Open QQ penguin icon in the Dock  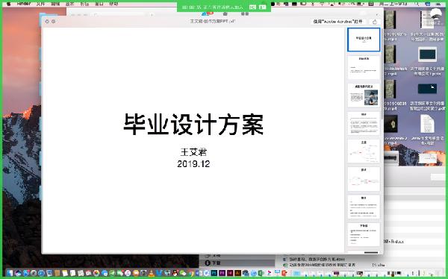pos(175,273)
